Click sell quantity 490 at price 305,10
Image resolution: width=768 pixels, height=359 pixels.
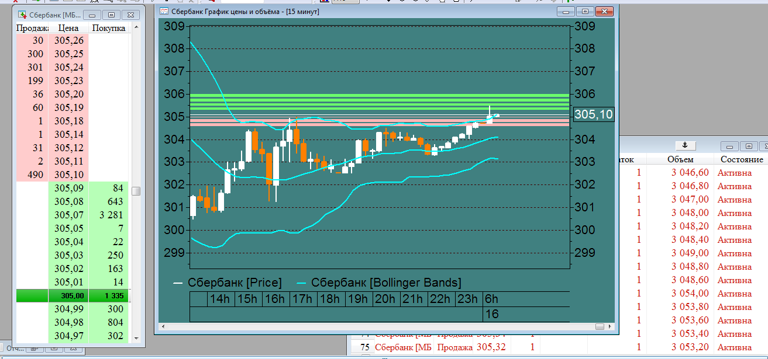coord(33,175)
